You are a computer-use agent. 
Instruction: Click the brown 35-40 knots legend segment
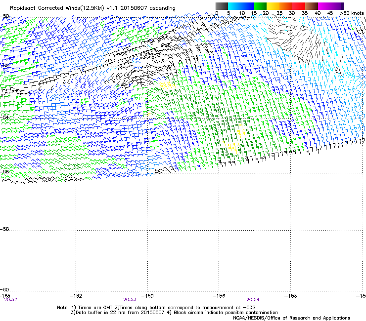point(312,6)
